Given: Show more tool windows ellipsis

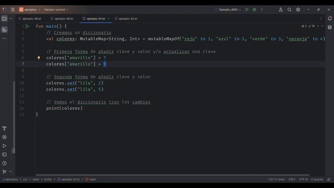Looking at the screenshot, I should (x=4, y=39).
